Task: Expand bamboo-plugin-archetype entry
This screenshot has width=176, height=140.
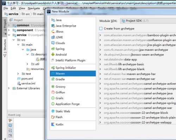Action: click(100, 35)
